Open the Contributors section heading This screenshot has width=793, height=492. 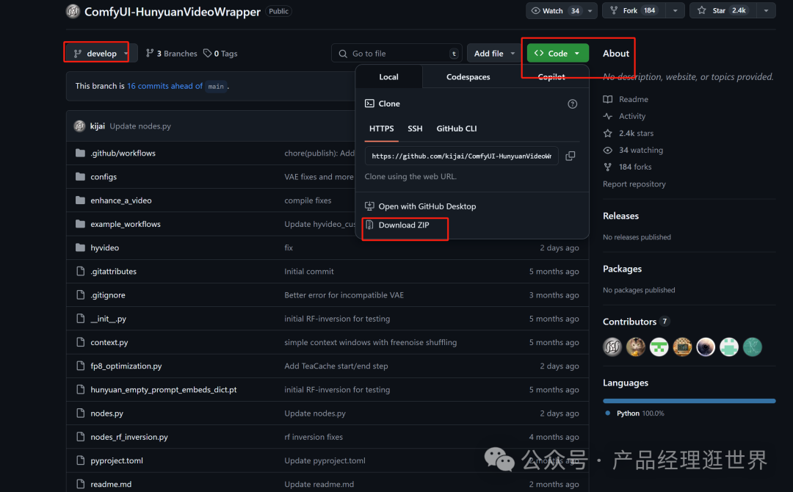[x=630, y=322]
